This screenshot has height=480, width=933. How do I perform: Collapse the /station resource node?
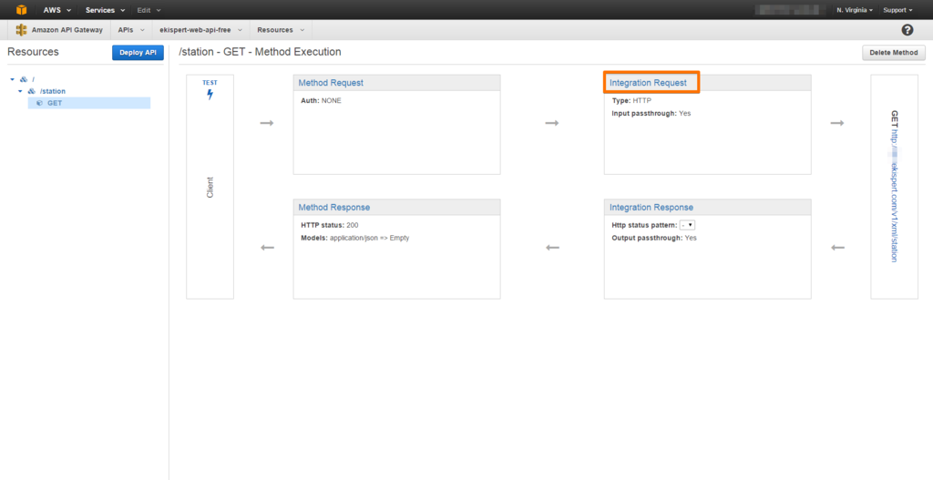(20, 91)
